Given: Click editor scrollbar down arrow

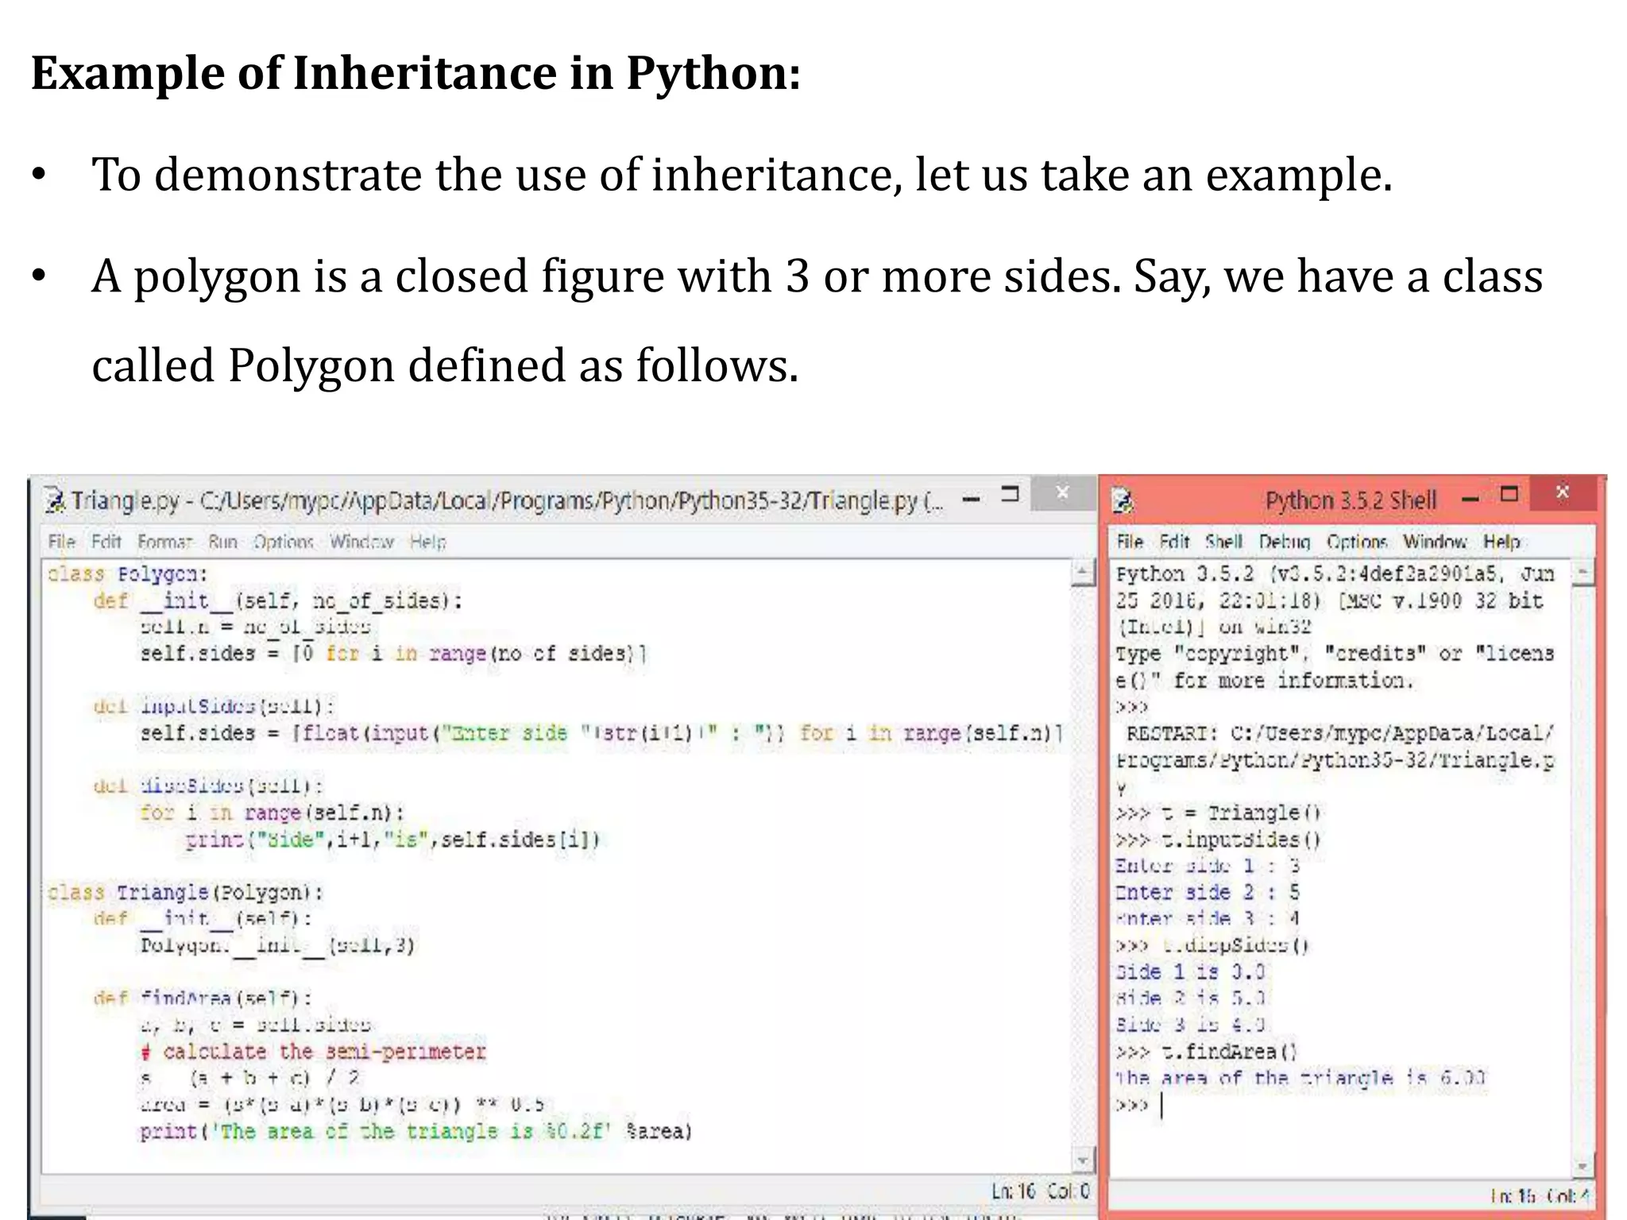Looking at the screenshot, I should click(1083, 1161).
